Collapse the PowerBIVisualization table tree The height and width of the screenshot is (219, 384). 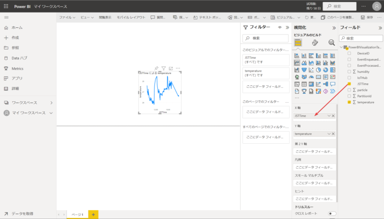341,47
